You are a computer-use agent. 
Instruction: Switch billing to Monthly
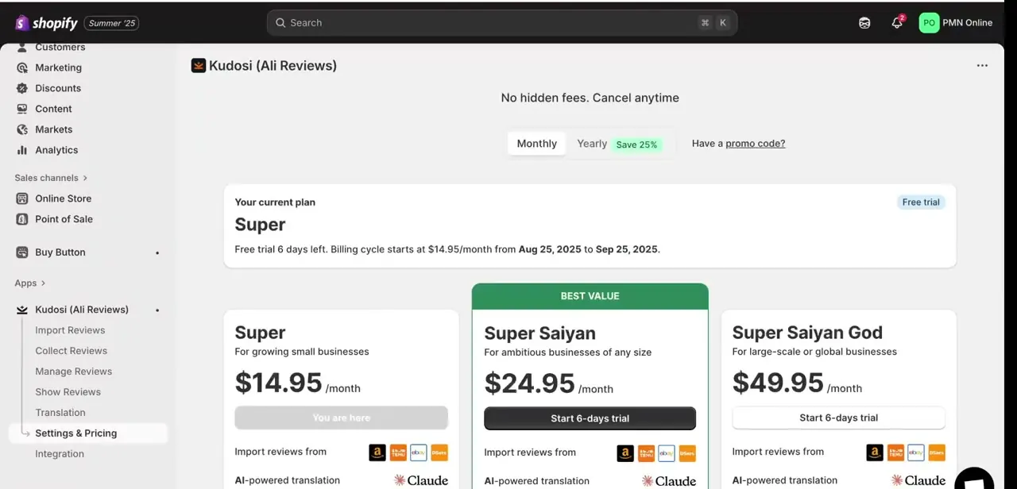coord(537,144)
